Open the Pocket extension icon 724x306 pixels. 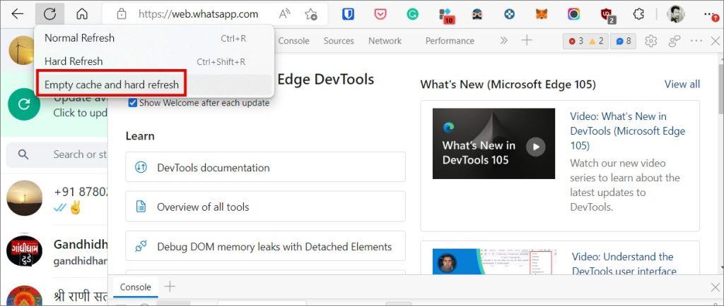tap(380, 14)
